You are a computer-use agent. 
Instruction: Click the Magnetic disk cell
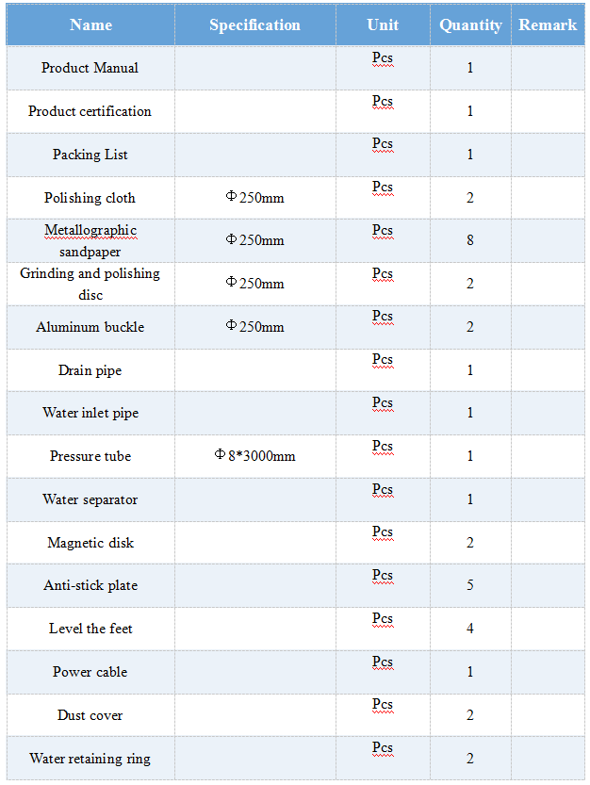pyautogui.click(x=90, y=543)
